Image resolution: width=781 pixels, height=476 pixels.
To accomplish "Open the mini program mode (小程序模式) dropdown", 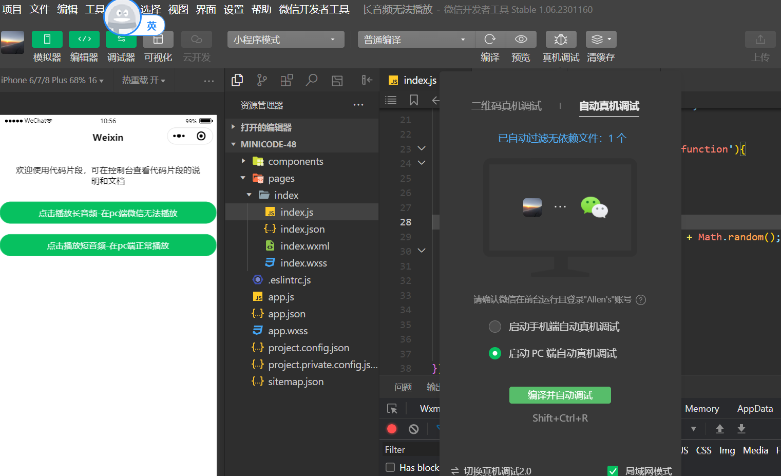I will point(286,40).
